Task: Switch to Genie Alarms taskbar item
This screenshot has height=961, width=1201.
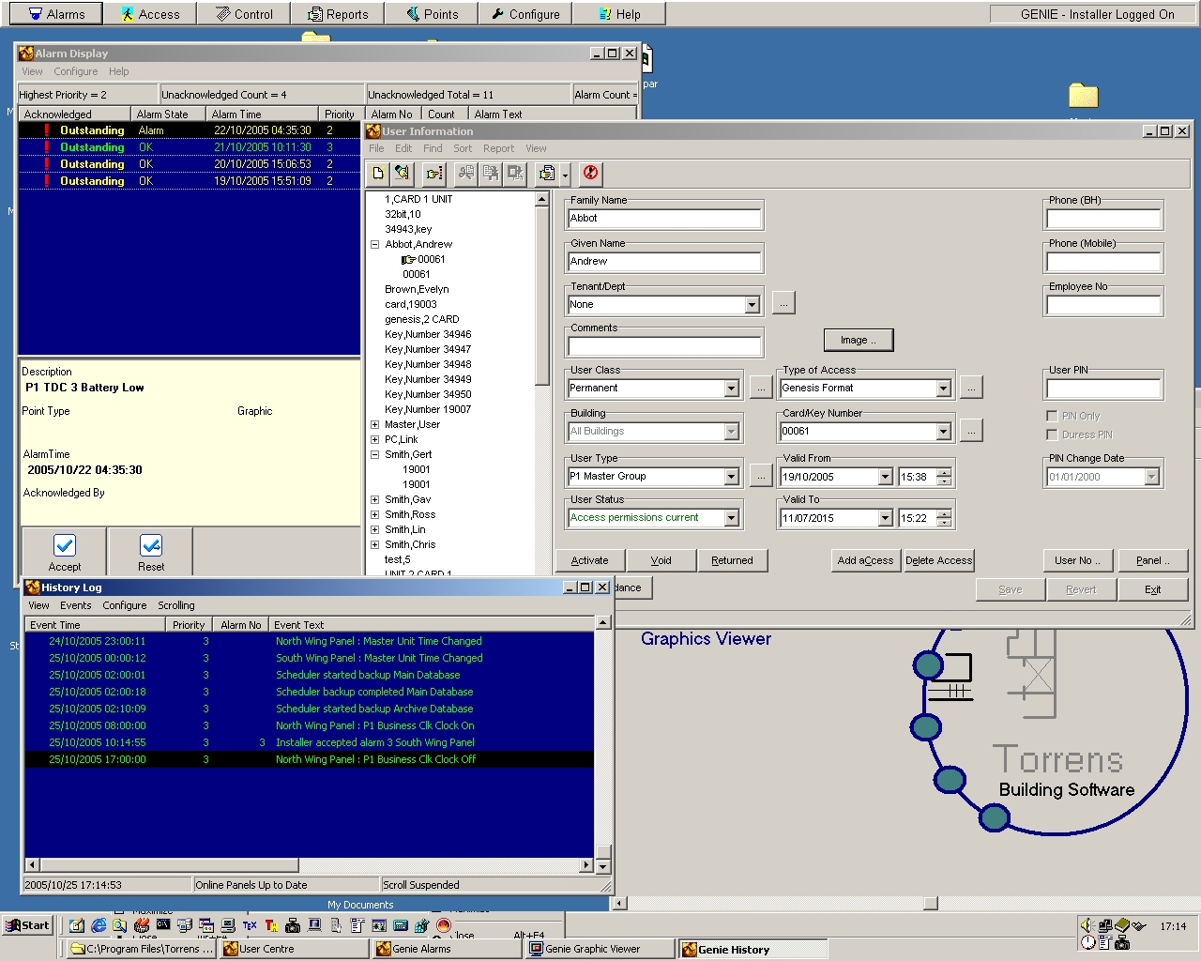Action: pyautogui.click(x=447, y=949)
